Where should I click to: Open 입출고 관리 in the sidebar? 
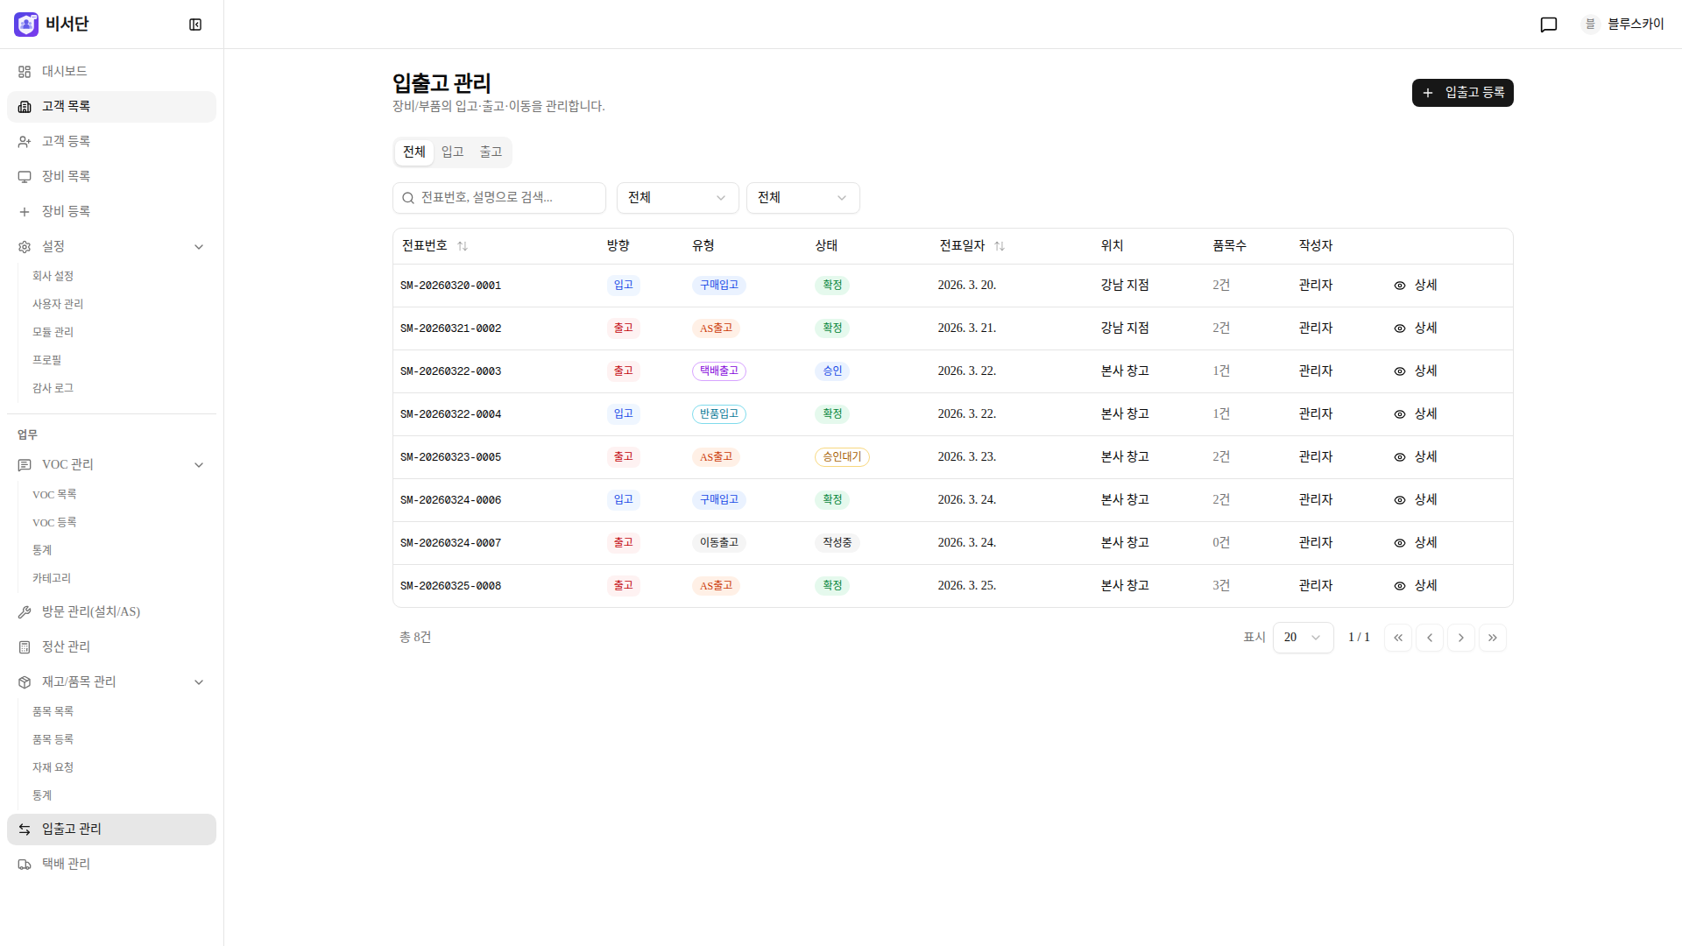(x=111, y=830)
